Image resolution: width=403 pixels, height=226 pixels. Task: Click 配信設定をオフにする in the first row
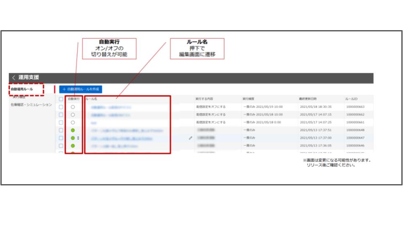tap(211, 107)
